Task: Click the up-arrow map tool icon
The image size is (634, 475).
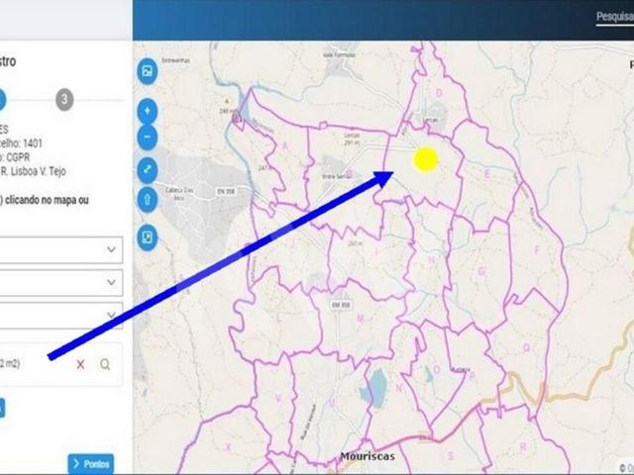Action: point(147,200)
